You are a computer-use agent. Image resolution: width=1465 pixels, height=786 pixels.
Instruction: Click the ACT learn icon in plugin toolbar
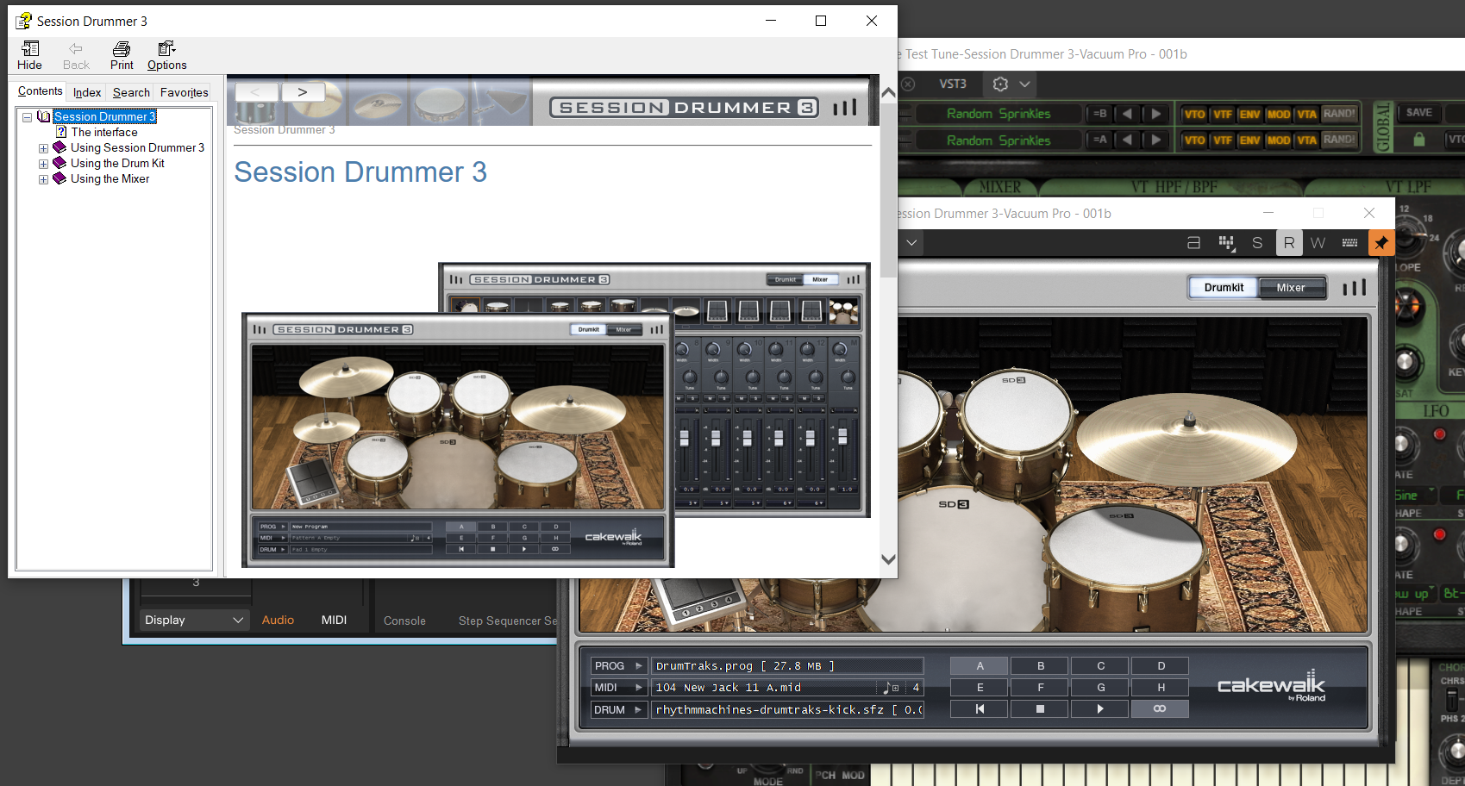pyautogui.click(x=1193, y=243)
